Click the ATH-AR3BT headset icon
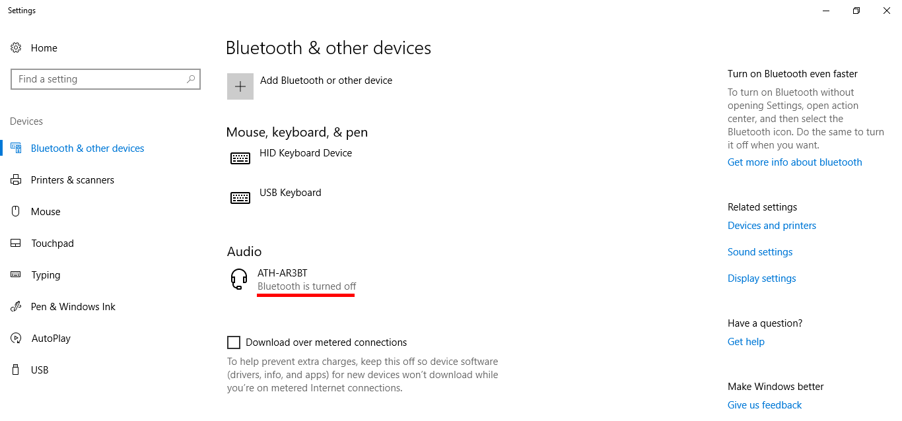Viewport: 902px width, 421px height. (239, 278)
